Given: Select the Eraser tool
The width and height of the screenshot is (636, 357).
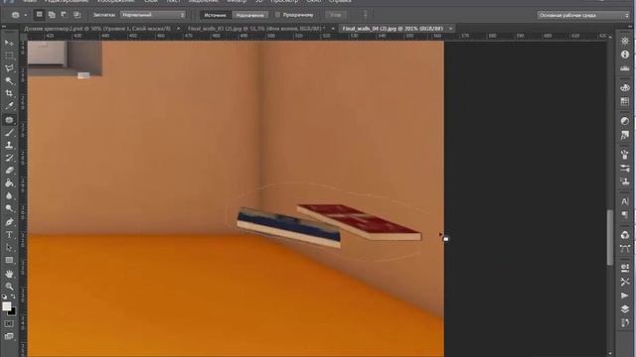Looking at the screenshot, I should [9, 171].
